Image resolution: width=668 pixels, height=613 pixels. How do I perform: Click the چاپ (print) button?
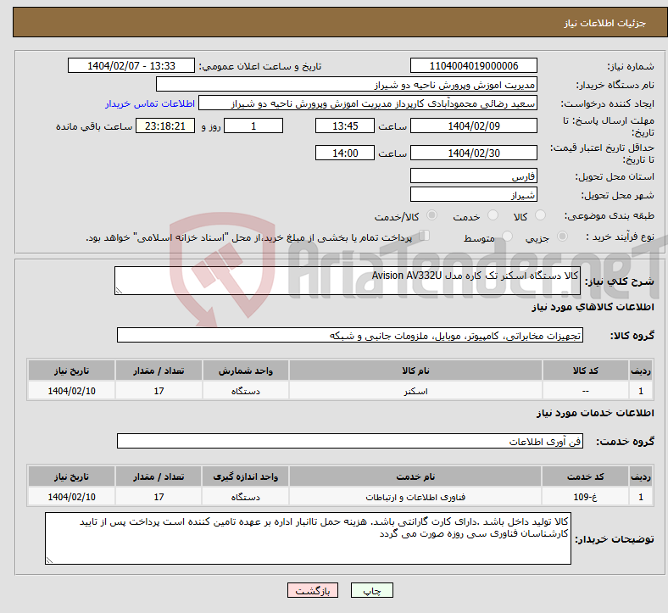[x=371, y=590]
